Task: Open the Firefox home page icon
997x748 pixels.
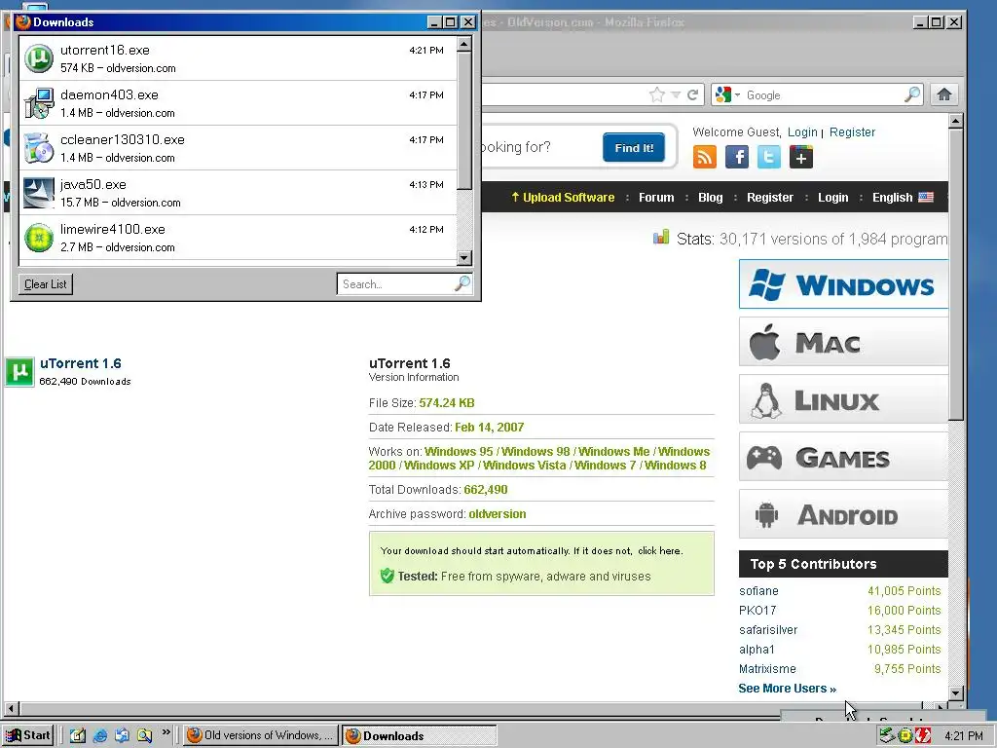Action: pos(944,94)
